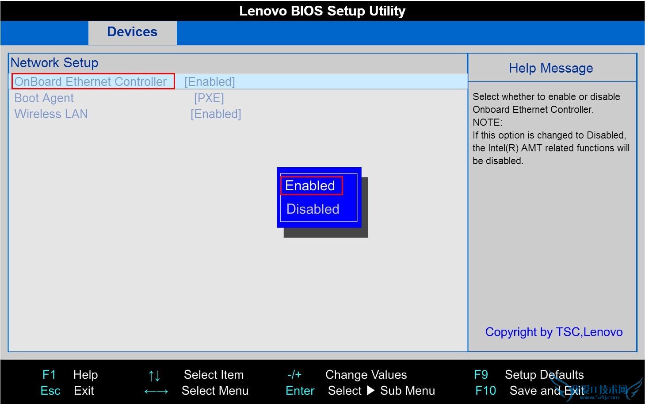Click the Sub Menu triangle arrow icon
The width and height of the screenshot is (645, 404).
click(371, 390)
